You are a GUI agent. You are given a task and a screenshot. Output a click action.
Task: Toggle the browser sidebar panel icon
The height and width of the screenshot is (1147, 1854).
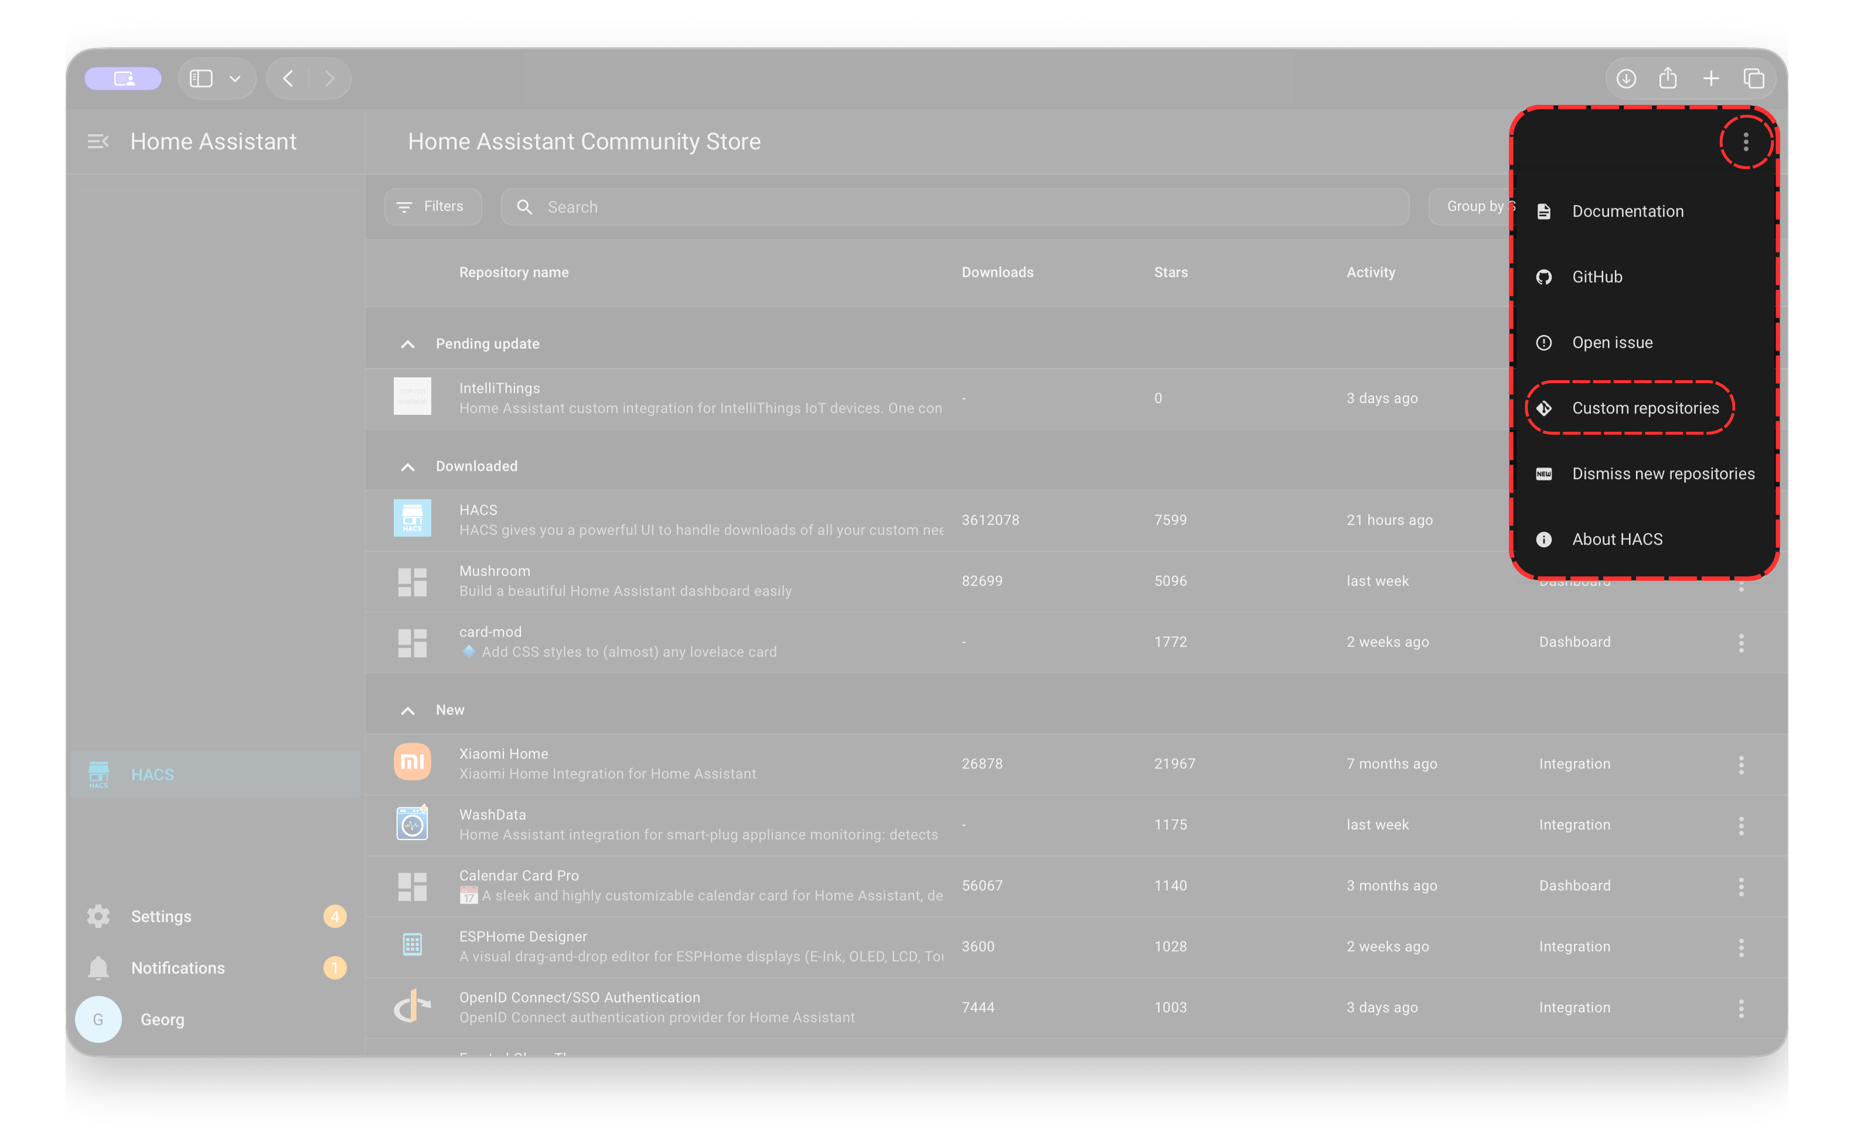coord(201,78)
